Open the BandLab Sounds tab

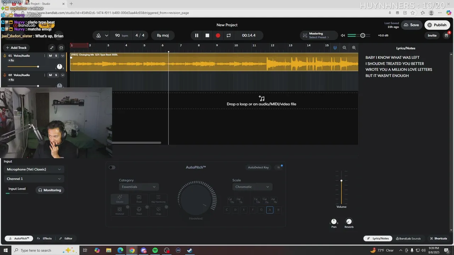pos(408,238)
